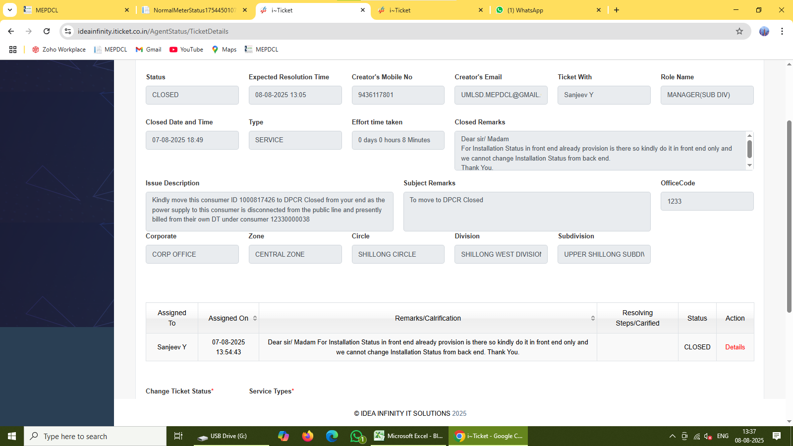This screenshot has width=793, height=446.
Task: Open the last MEPDCL bookmark
Action: point(262,50)
